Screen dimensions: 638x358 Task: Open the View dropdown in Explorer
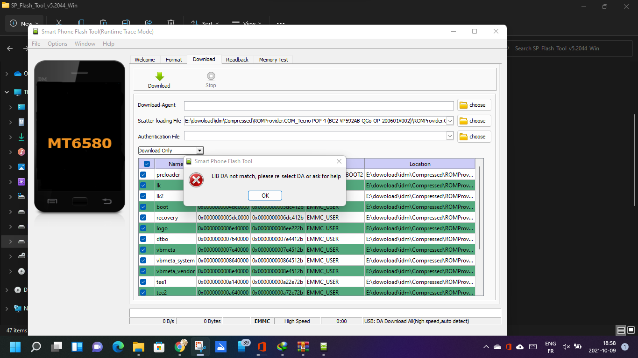coord(247,23)
